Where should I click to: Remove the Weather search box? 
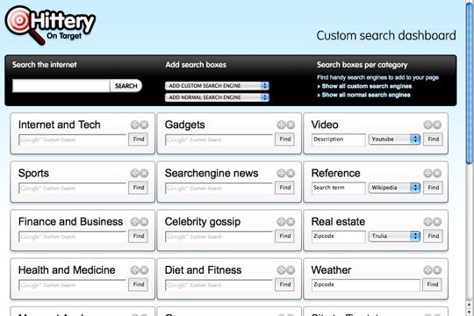coord(437,270)
